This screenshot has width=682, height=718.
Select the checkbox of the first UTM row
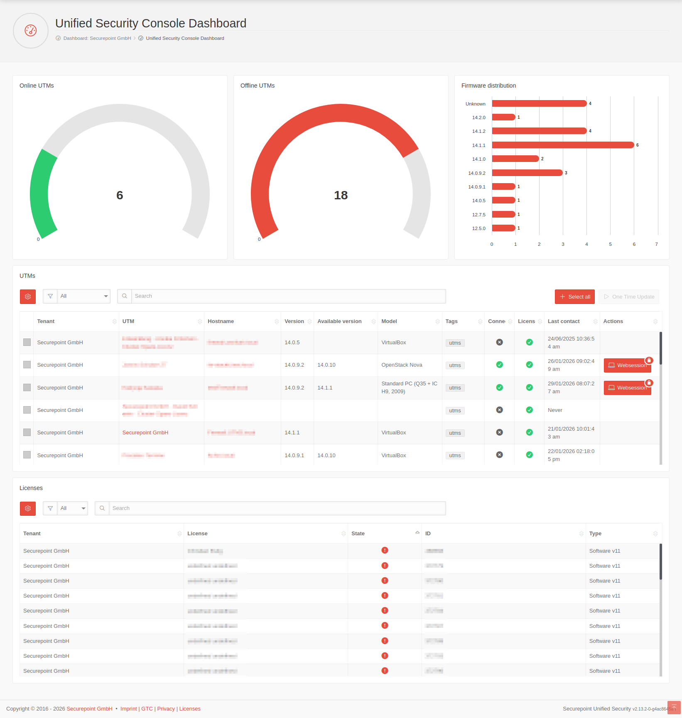coord(27,342)
